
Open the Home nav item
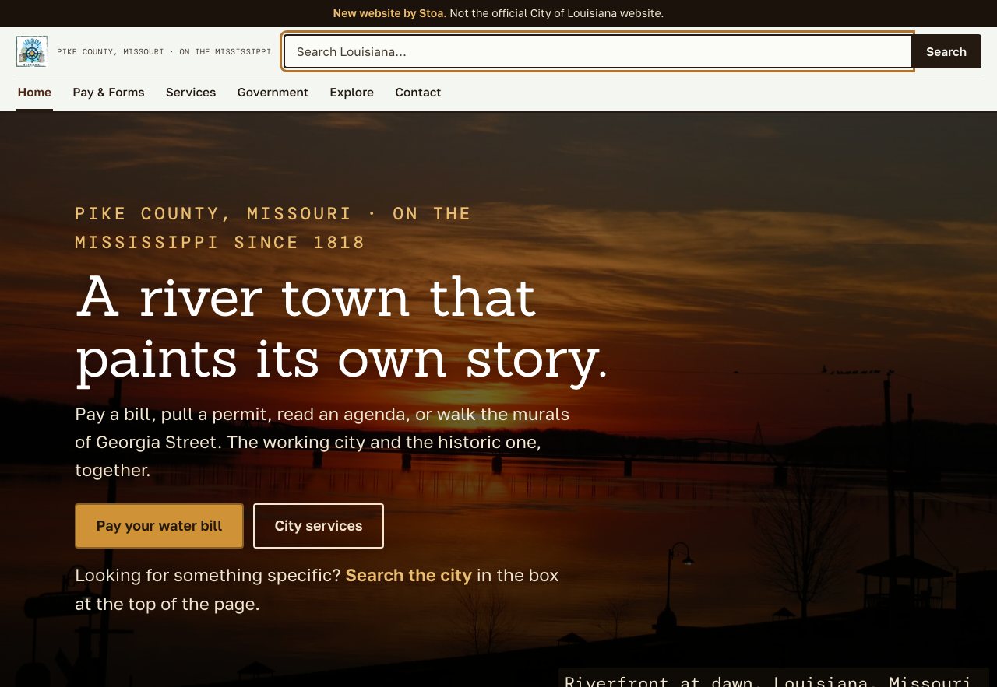pos(34,93)
